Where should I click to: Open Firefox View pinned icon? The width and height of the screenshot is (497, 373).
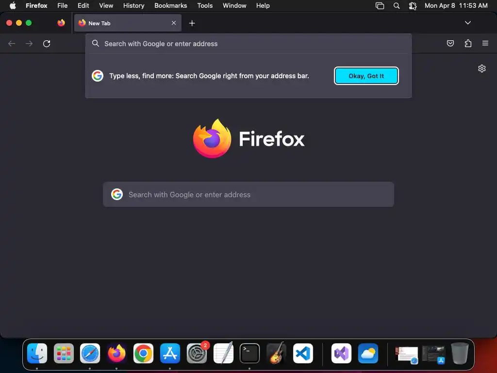pos(61,23)
